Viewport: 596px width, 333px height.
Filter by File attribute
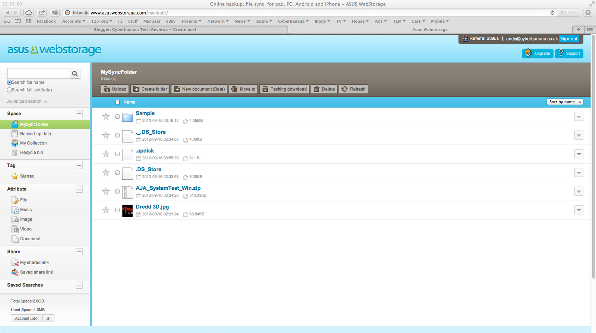click(x=23, y=200)
